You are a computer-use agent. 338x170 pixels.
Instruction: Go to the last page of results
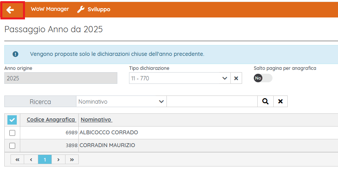click(x=72, y=160)
